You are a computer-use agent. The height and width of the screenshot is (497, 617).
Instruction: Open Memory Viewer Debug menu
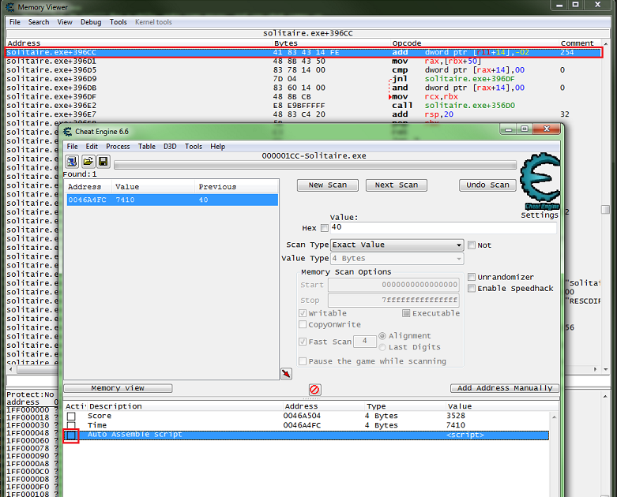pos(91,22)
